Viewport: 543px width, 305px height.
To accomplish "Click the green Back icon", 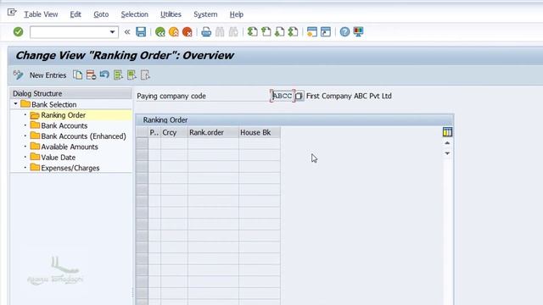I will (x=160, y=32).
